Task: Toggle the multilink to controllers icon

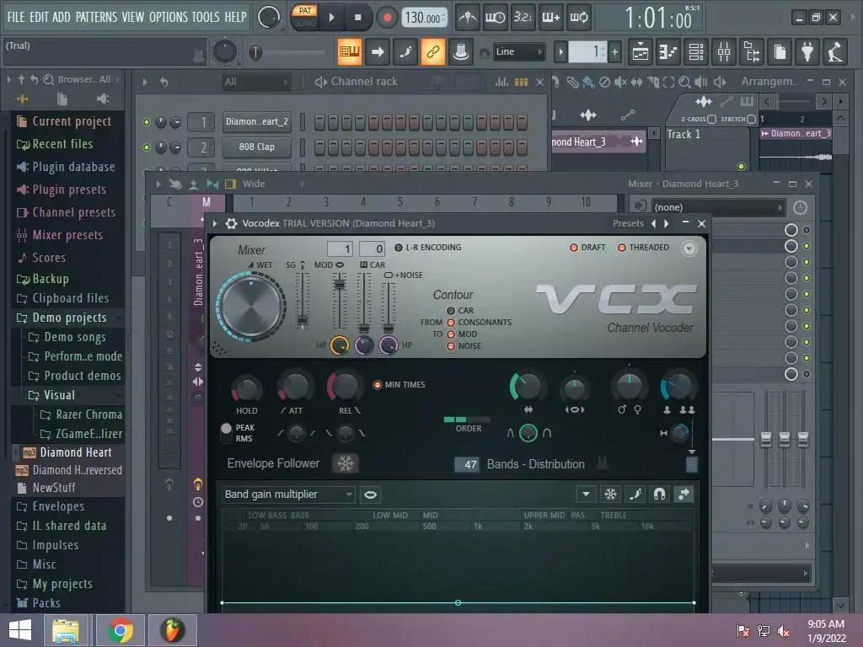Action: (x=433, y=51)
